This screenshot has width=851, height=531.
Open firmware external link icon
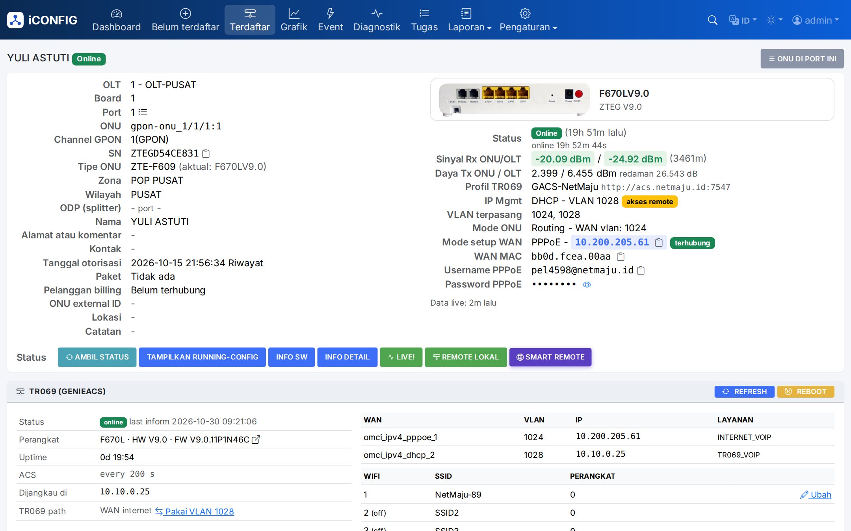click(256, 440)
